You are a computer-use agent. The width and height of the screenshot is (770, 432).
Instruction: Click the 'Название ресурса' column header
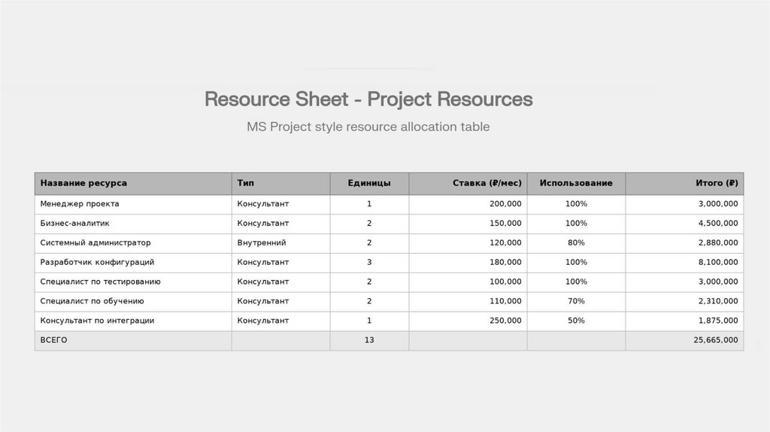point(83,183)
